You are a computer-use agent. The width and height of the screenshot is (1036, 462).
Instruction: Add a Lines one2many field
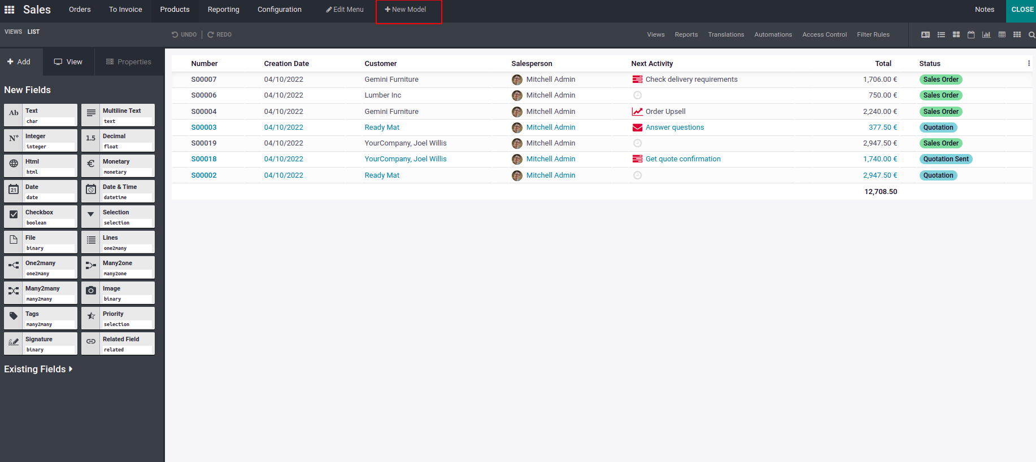[x=118, y=242]
